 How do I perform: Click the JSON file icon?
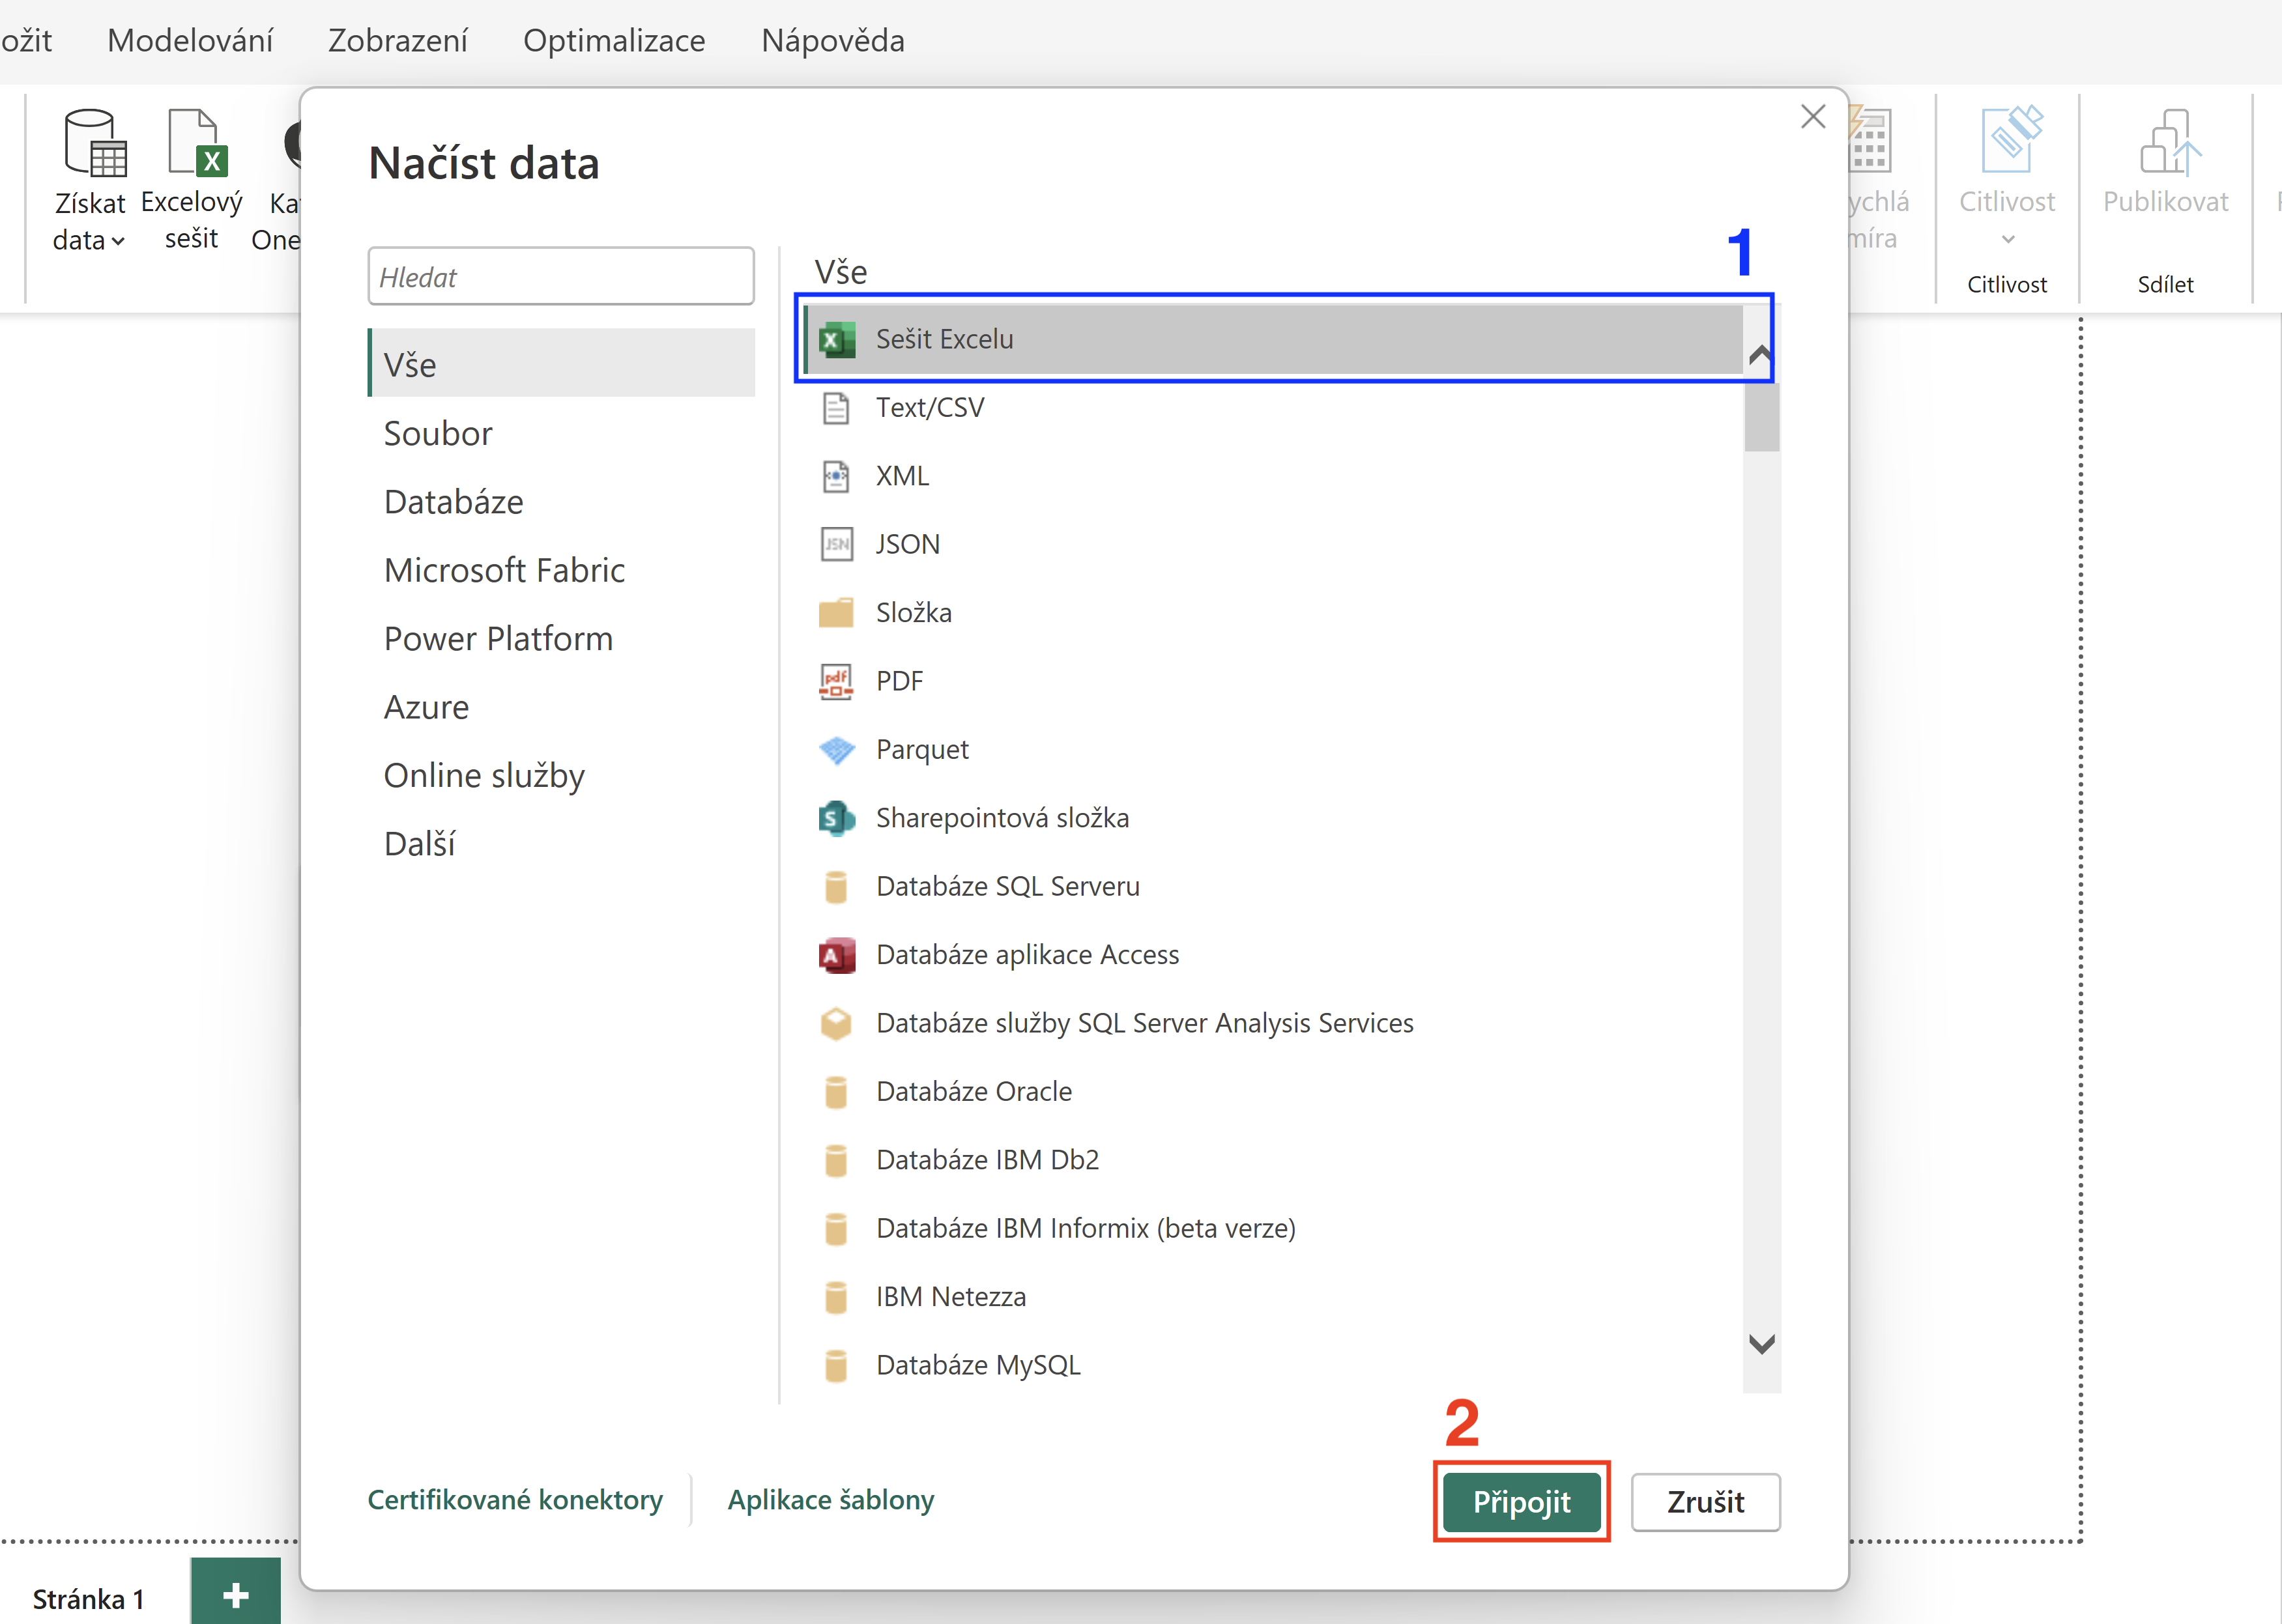point(837,544)
